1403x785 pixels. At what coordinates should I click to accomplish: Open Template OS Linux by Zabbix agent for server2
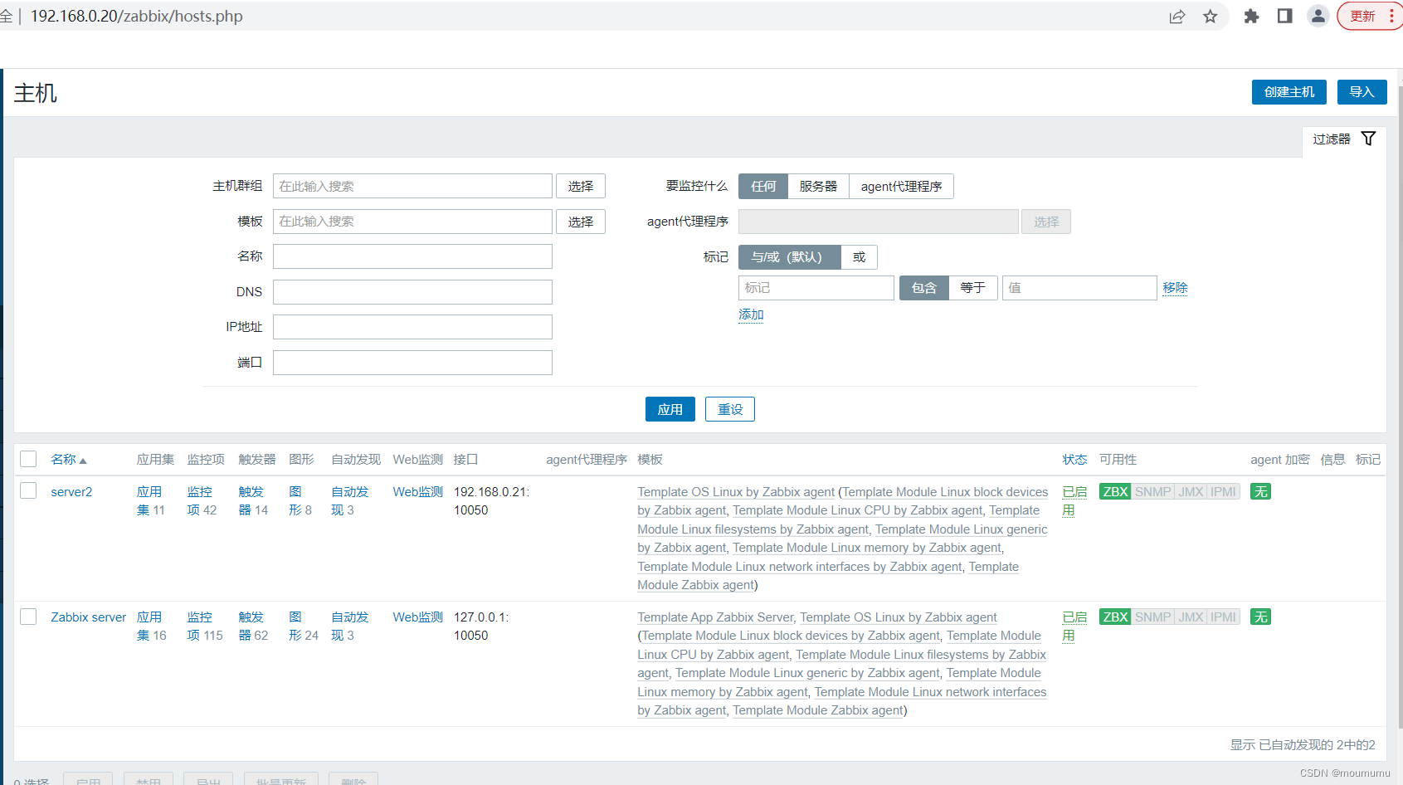tap(736, 491)
